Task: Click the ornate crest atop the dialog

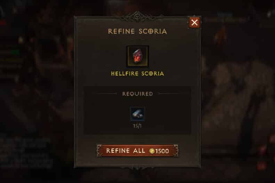Action: 137,17
